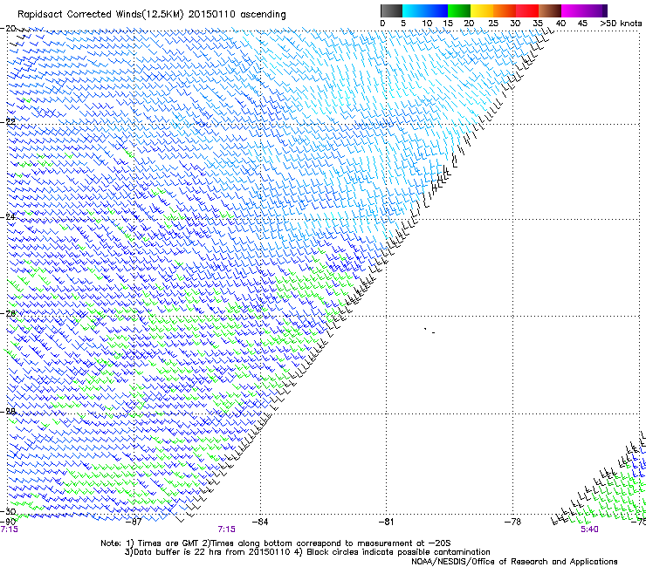Image resolution: width=646 pixels, height=567 pixels.
Task: Click the note "Black circles indicate possible contamination"
Action: pyautogui.click(x=392, y=552)
